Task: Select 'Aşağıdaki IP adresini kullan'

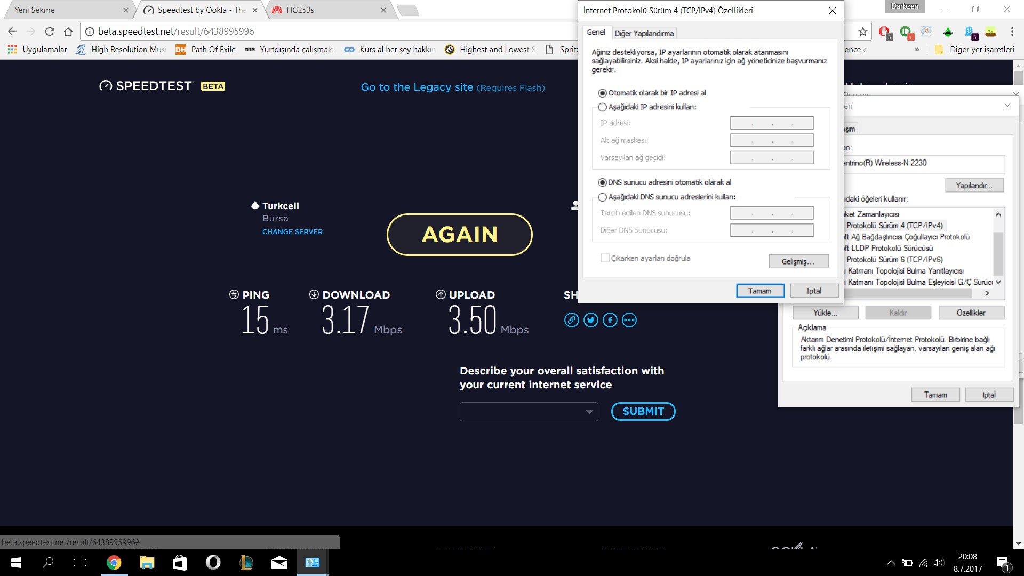Action: [647, 107]
